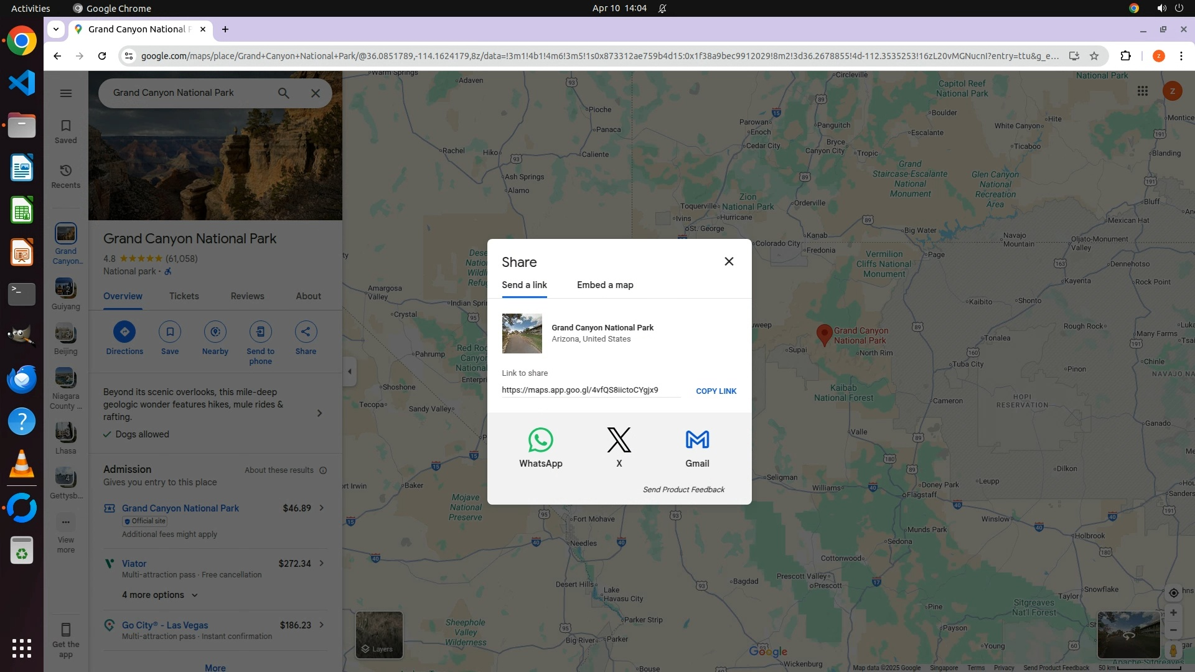Click Send to phone icon
This screenshot has height=672, width=1195.
coord(260,332)
